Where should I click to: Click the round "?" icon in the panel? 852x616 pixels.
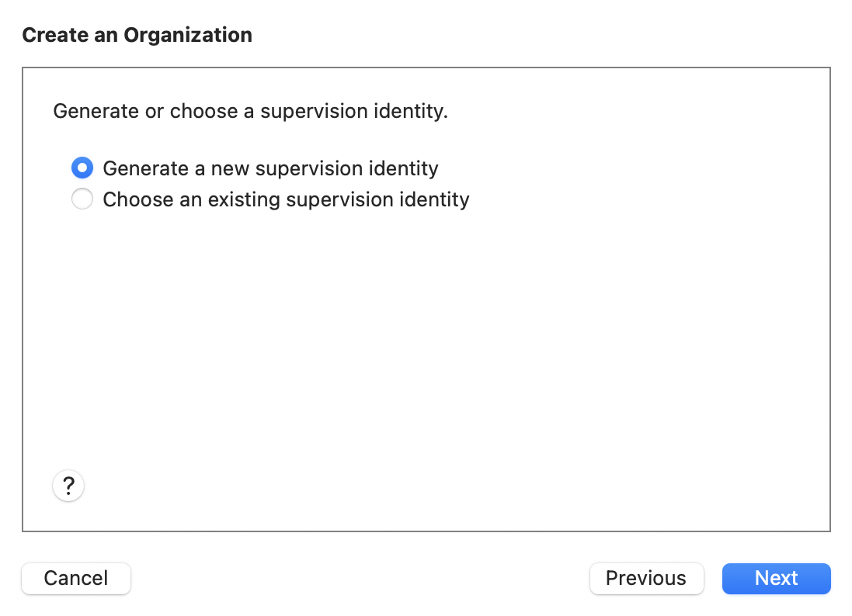click(x=68, y=486)
